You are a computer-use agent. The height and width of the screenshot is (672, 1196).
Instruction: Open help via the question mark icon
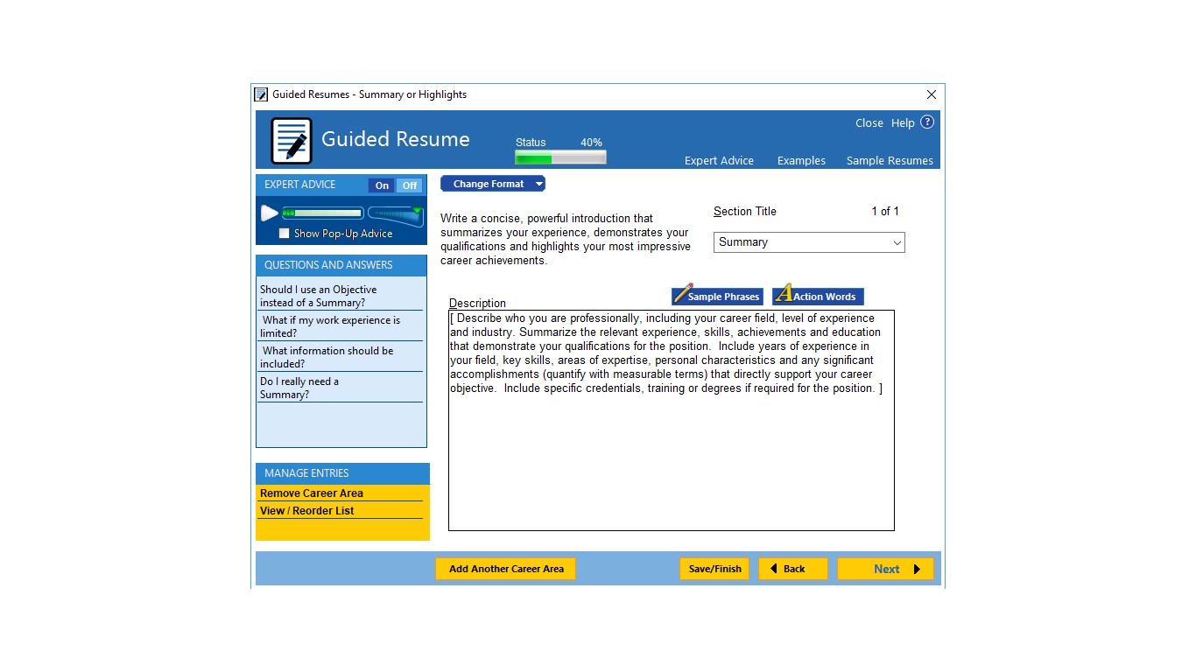pos(927,122)
